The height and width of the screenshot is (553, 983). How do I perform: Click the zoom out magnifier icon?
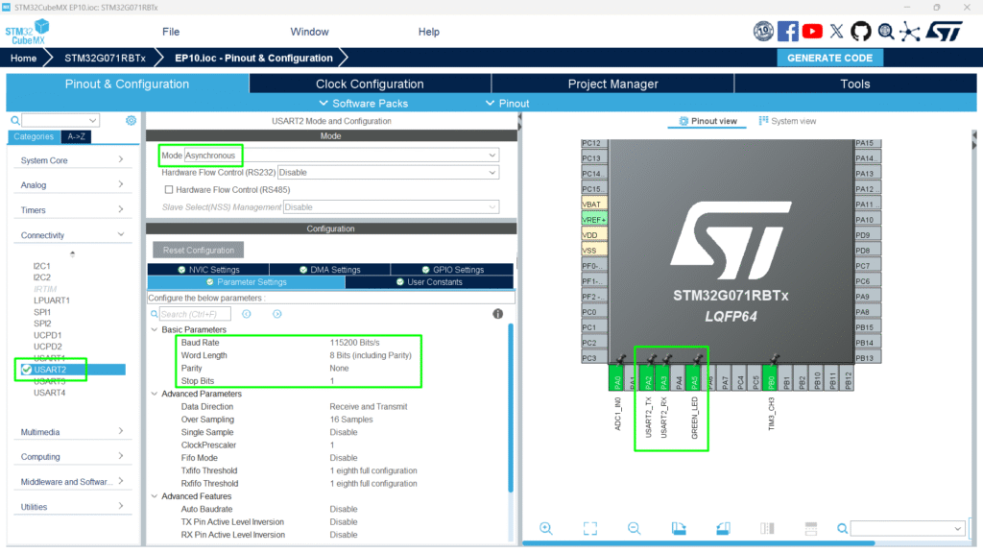point(635,529)
